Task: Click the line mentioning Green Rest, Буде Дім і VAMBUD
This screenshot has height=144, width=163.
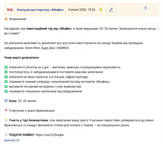Action: [37, 48]
